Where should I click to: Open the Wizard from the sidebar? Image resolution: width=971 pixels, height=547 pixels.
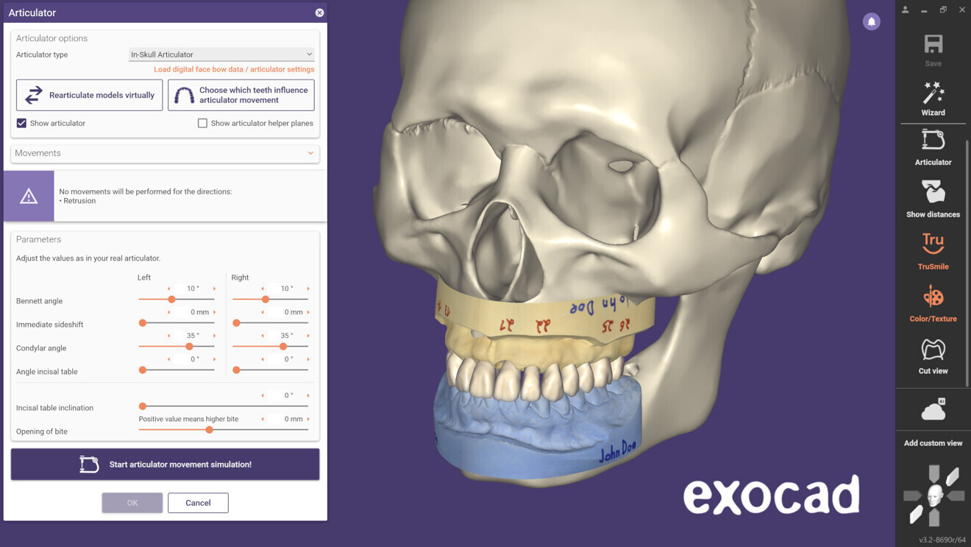(x=933, y=99)
